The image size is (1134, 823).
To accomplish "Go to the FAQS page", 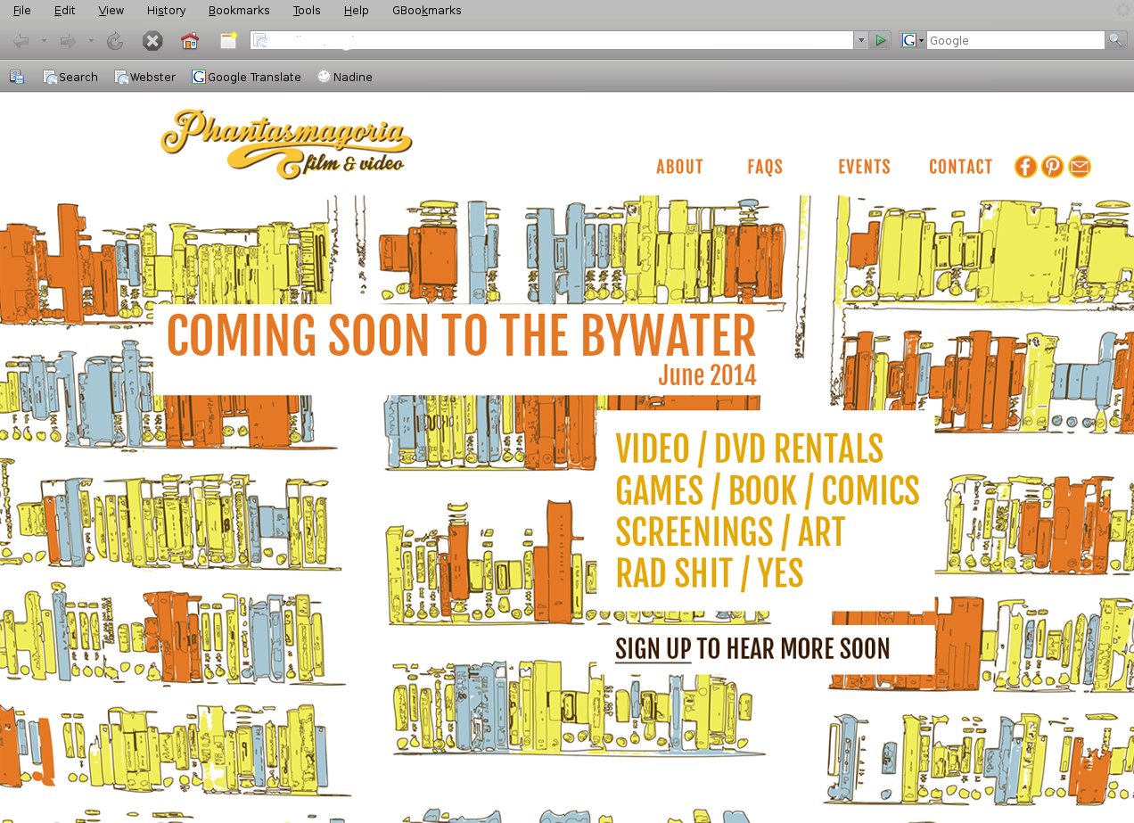I will coord(765,167).
